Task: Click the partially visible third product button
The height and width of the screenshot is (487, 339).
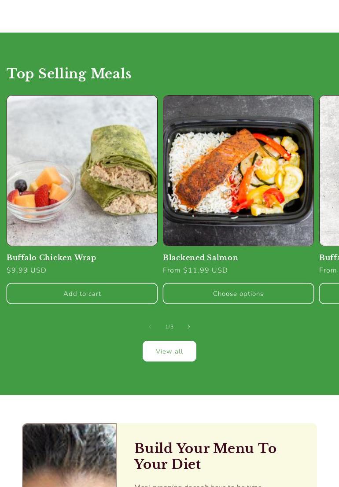Action: pyautogui.click(x=329, y=294)
